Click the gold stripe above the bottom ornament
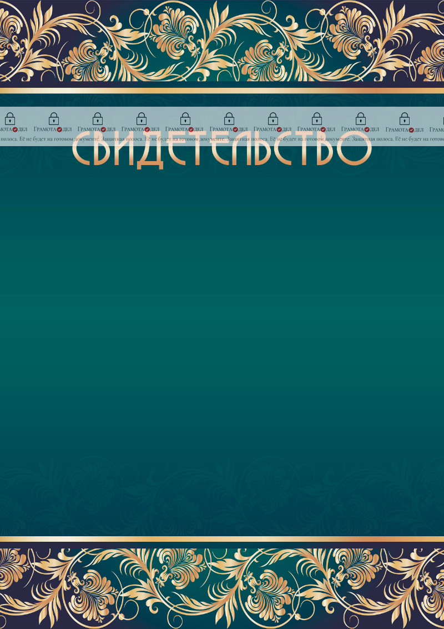The width and height of the screenshot is (444, 629). click(x=222, y=539)
